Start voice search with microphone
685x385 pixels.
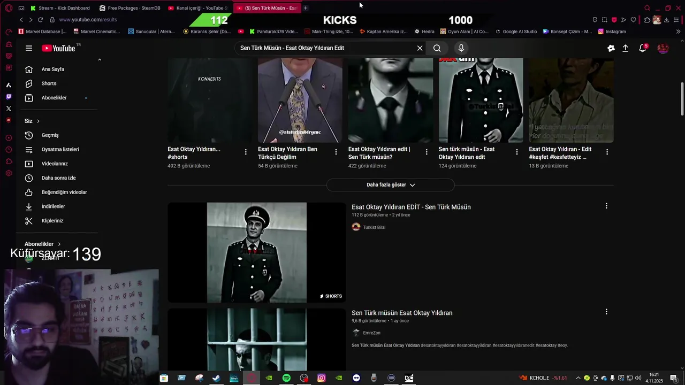click(x=461, y=48)
